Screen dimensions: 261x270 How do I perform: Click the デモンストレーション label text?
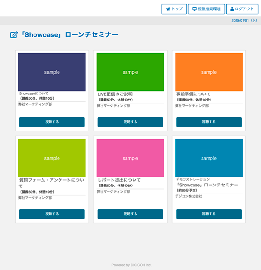point(193,179)
